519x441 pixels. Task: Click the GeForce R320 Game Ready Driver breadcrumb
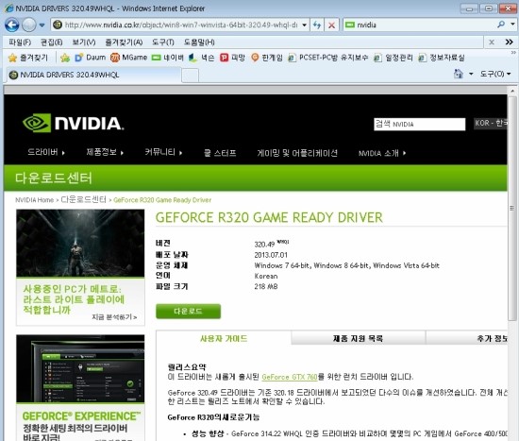[162, 200]
